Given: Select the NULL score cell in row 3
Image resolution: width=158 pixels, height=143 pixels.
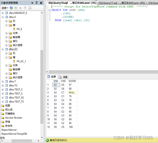Looking at the screenshot, I should 73,93.
